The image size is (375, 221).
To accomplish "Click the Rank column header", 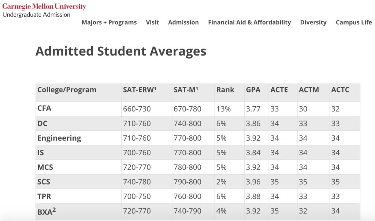I will pos(226,89).
